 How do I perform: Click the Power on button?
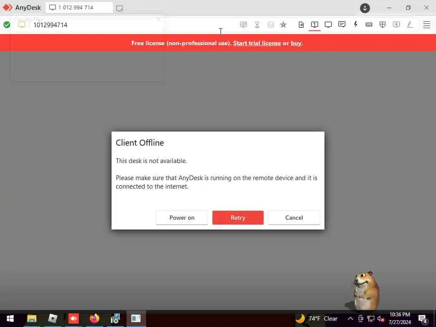click(182, 218)
